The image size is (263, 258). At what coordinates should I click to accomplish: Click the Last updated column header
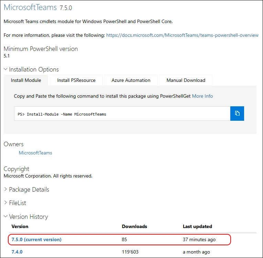pos(197,226)
